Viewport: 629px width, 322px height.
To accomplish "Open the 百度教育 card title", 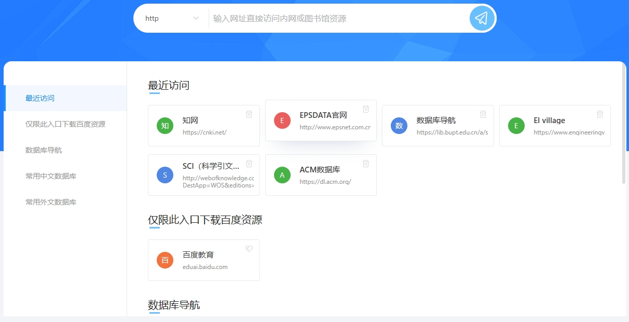I will (x=198, y=255).
